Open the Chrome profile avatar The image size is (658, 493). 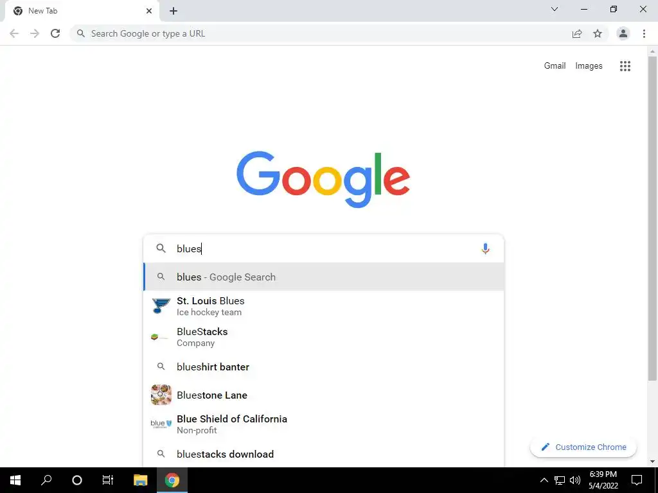(x=623, y=33)
